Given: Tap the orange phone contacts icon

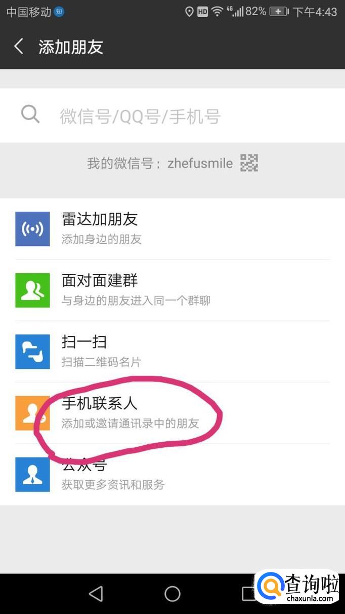Looking at the screenshot, I should [x=32, y=413].
